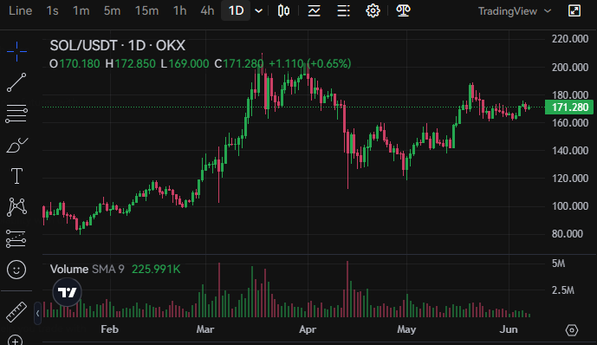597x345 pixels.
Task: Click the 160.000 price axis label
Action: click(x=570, y=122)
